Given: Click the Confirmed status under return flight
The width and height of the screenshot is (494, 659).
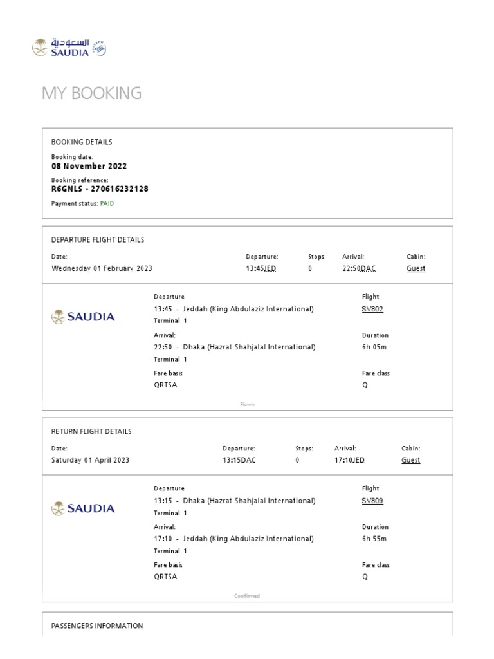Looking at the screenshot, I should pyautogui.click(x=247, y=596).
